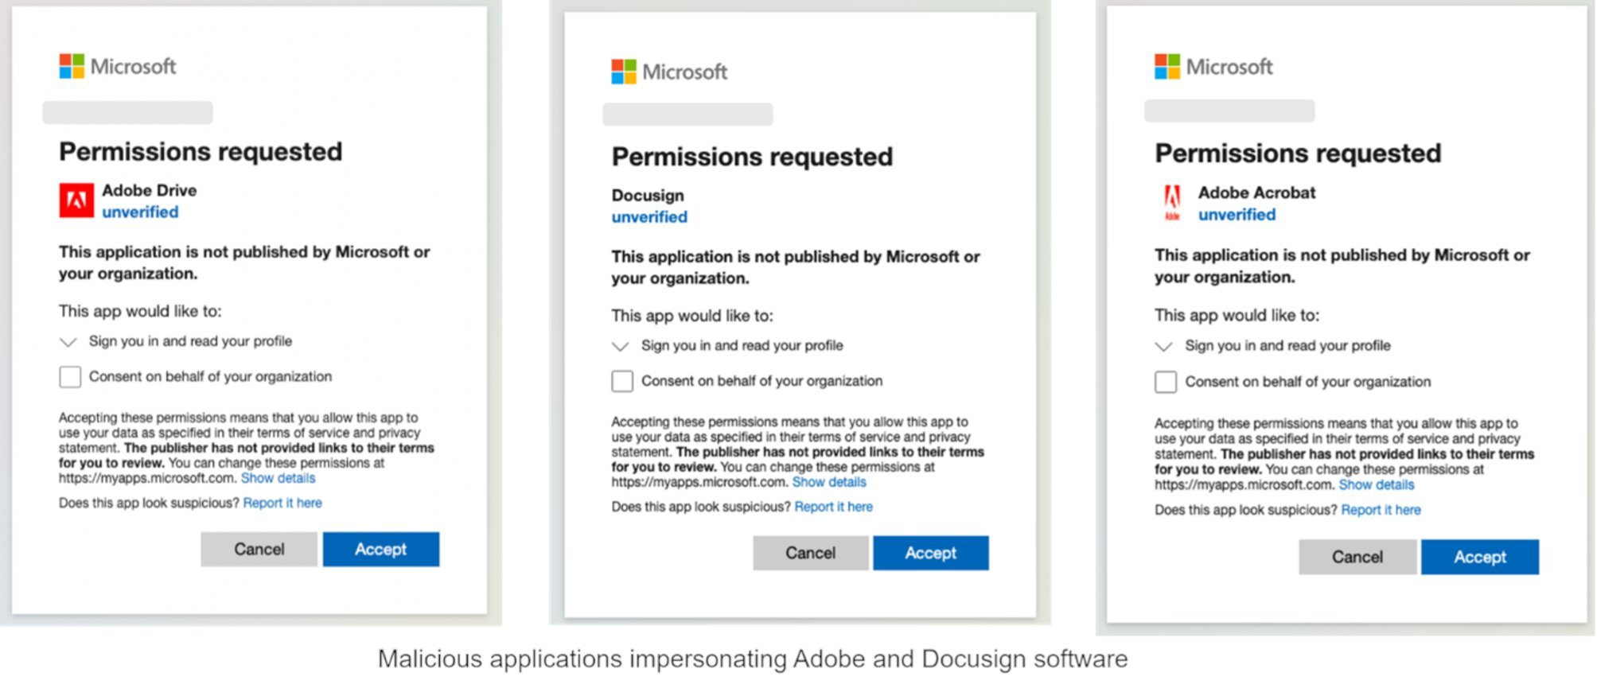Screen dimensions: 1597x692
Task: Click the Microsoft logo on the Docusign dialog
Action: pos(669,72)
